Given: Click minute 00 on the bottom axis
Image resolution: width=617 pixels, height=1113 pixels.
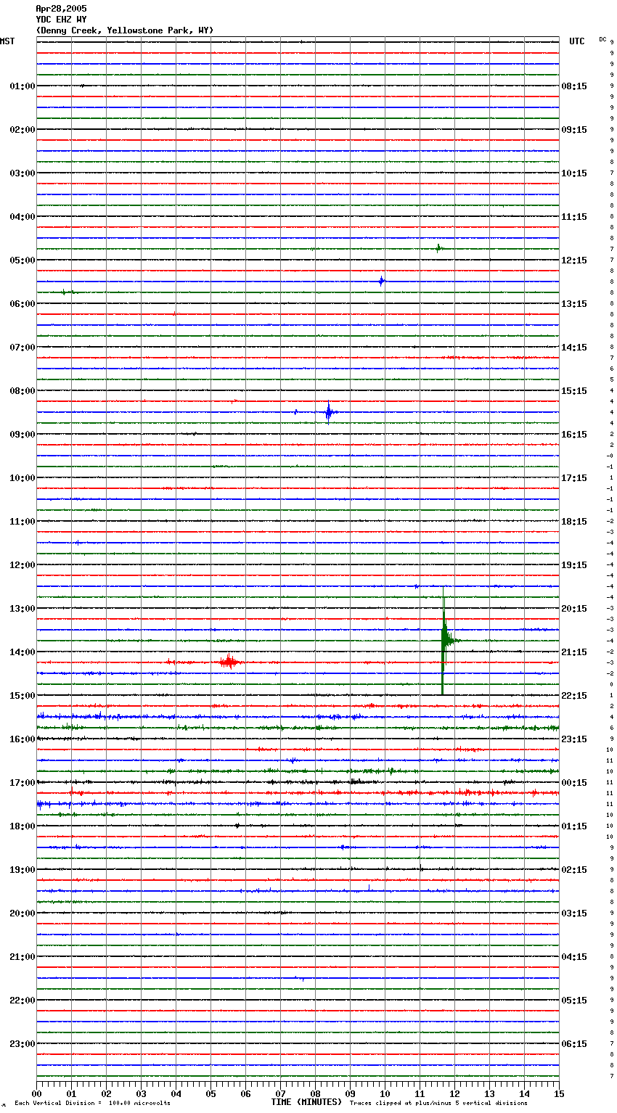Looking at the screenshot, I should [x=37, y=1093].
